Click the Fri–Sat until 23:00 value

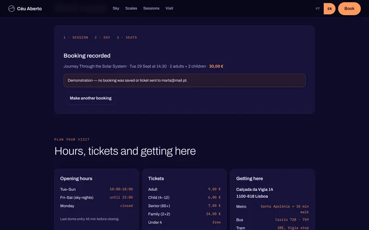point(121,197)
